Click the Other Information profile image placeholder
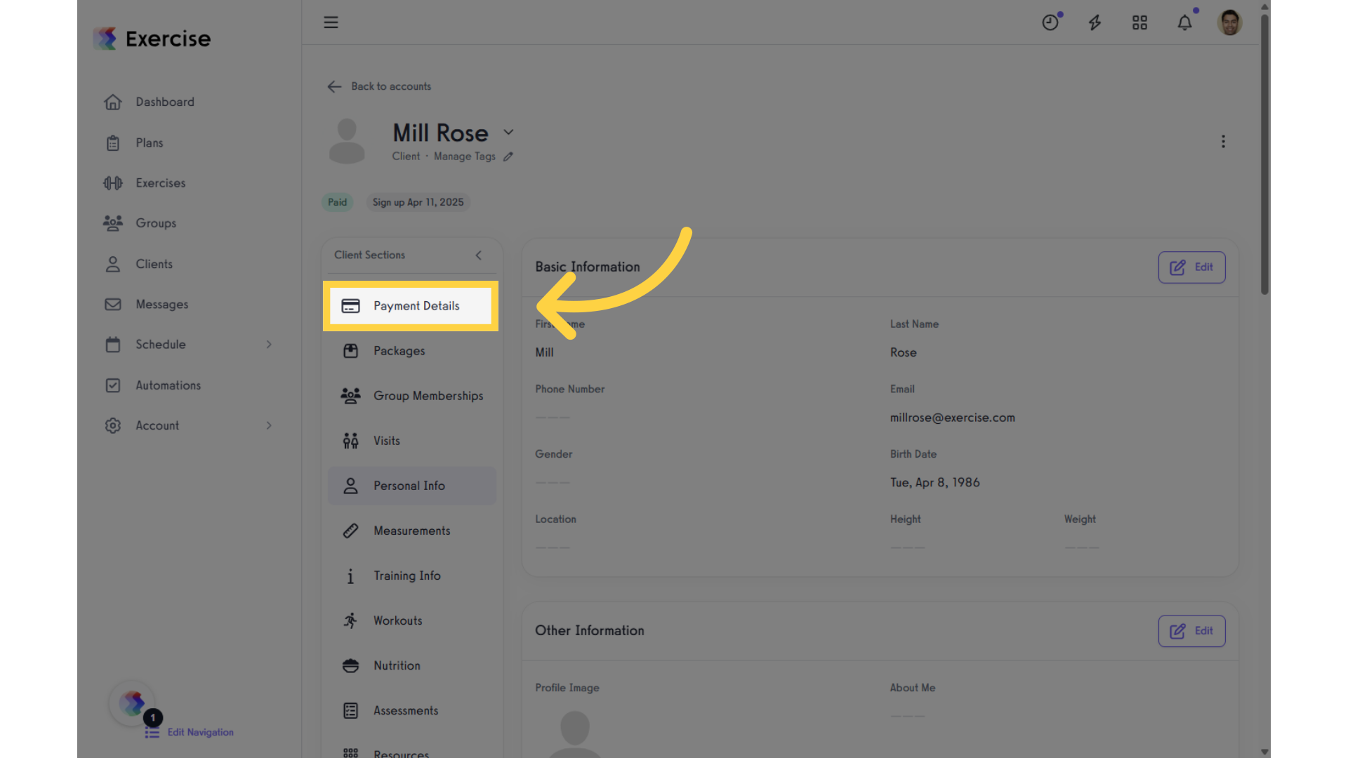This screenshot has width=1348, height=758. [x=574, y=733]
